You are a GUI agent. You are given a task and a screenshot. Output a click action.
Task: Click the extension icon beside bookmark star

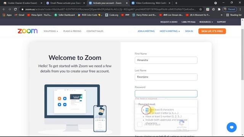[x=207, y=9]
